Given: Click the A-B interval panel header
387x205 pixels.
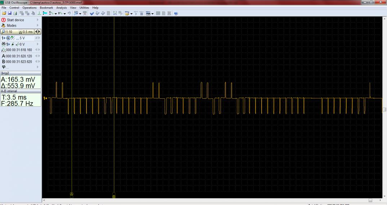Looking at the screenshot, I should (21, 91).
